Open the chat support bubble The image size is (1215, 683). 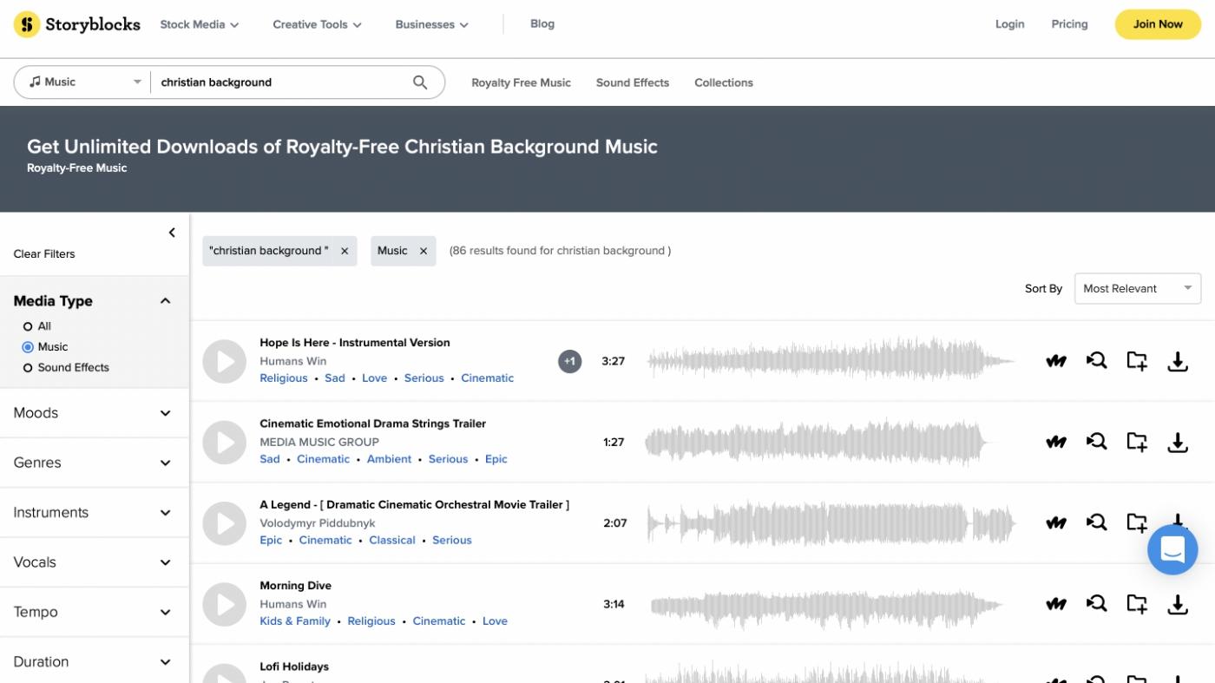click(1172, 549)
